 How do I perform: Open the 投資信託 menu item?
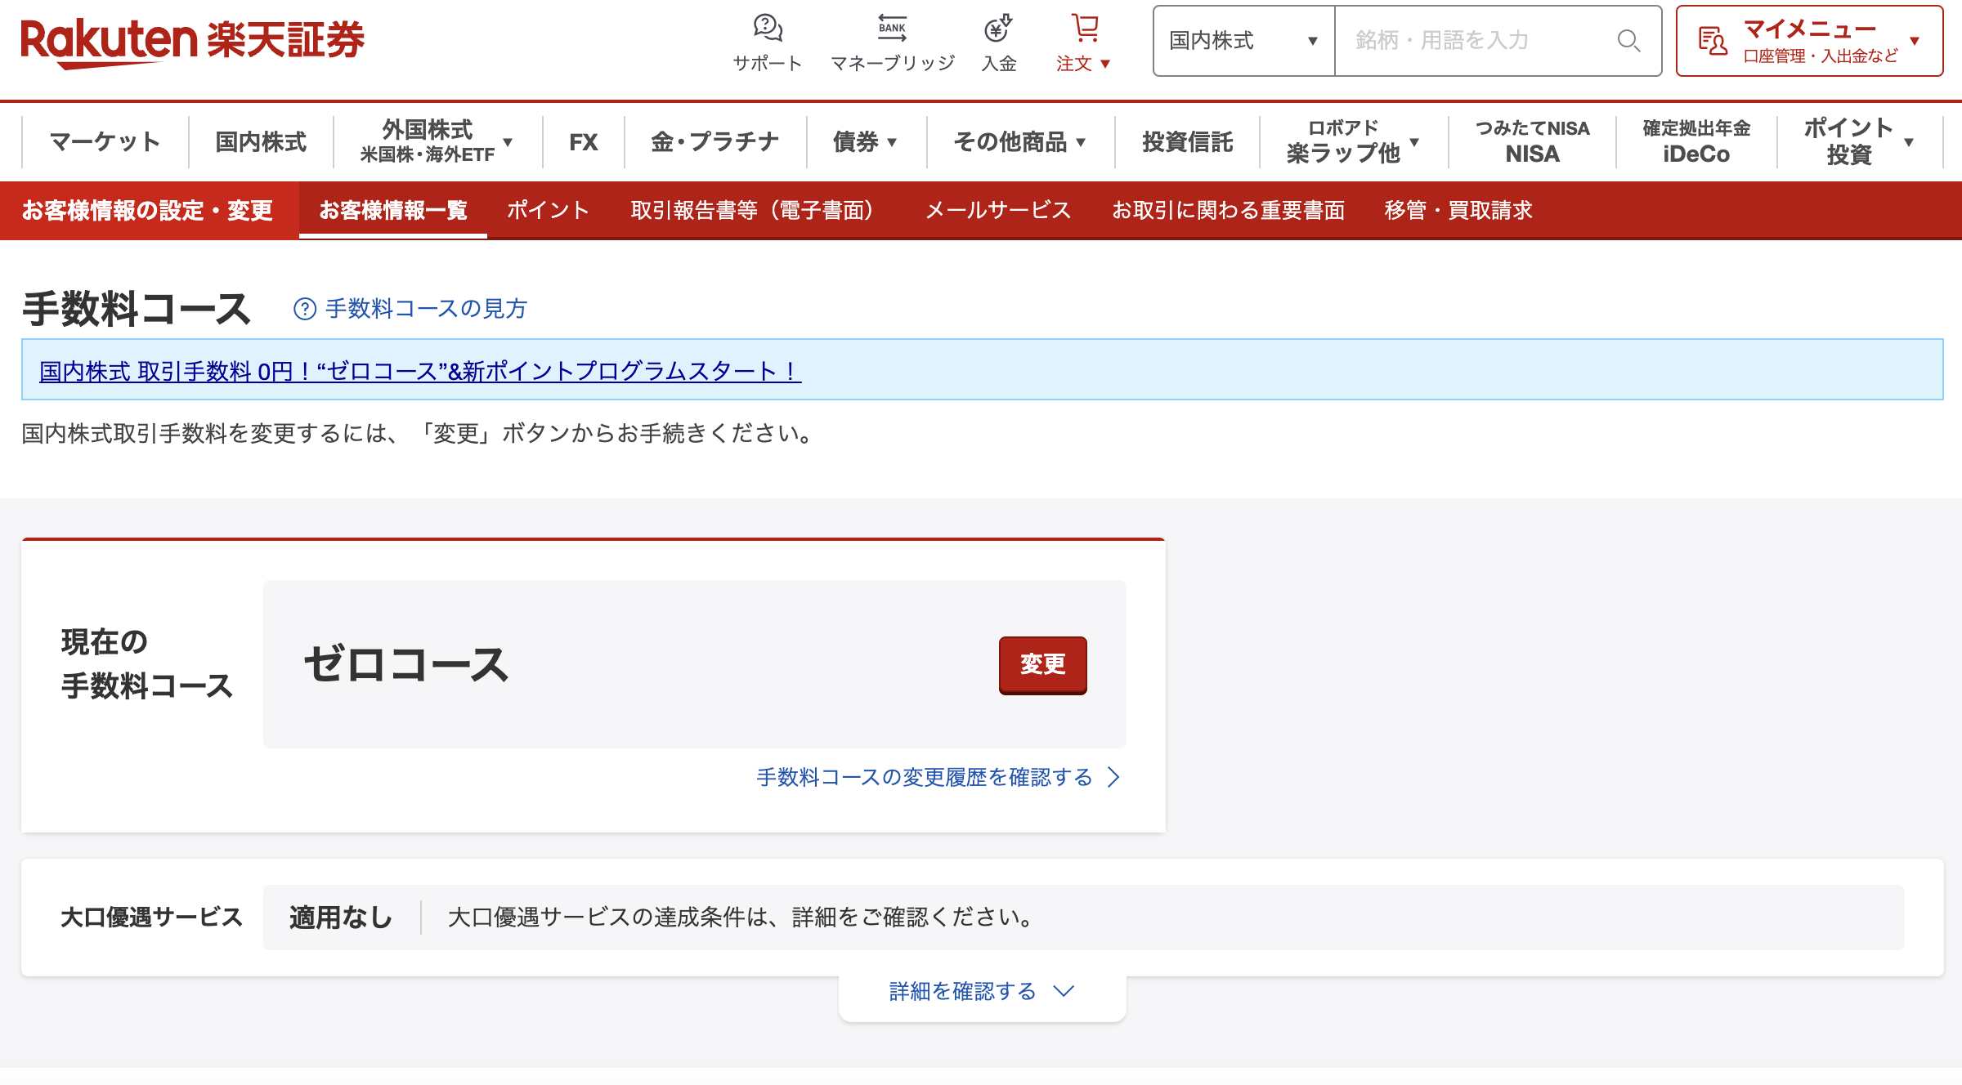[x=1187, y=141]
